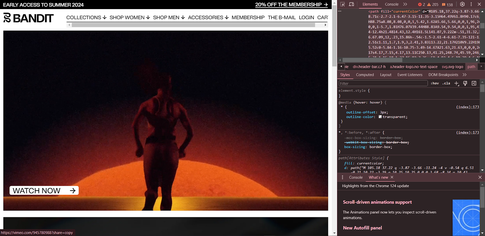Open the (index):173 link beside the *:before rule
This screenshot has width=485, height=236.
(x=467, y=132)
